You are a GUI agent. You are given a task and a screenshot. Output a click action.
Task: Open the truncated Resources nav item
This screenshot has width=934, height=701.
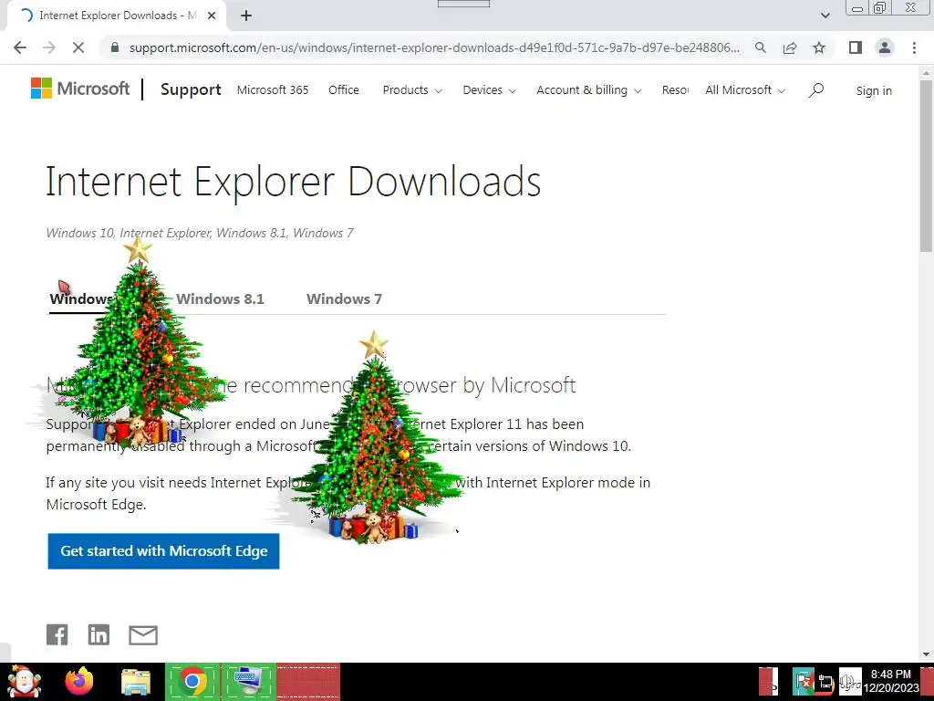(x=675, y=90)
